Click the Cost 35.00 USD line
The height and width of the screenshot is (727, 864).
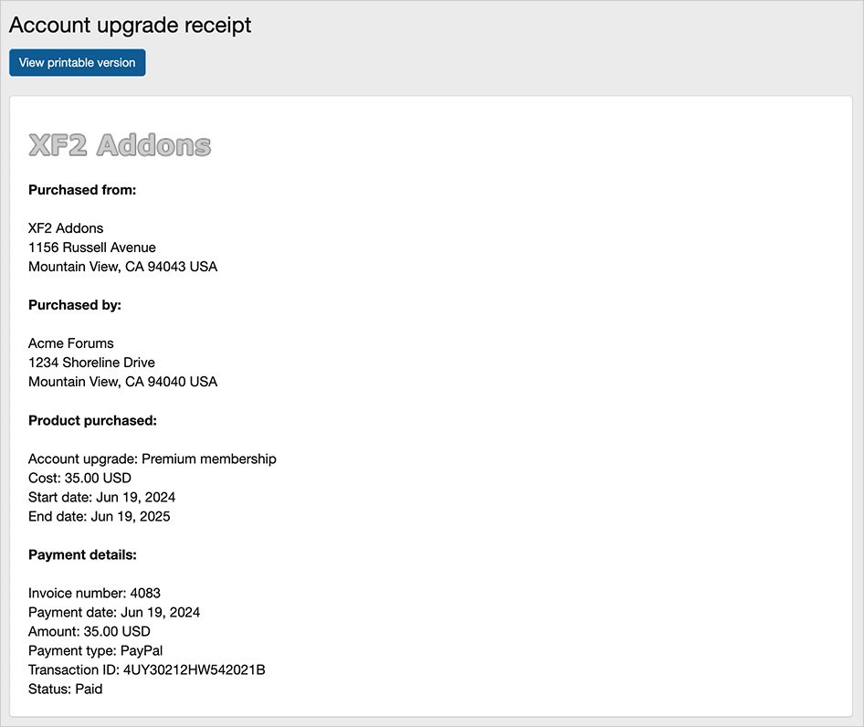pyautogui.click(x=79, y=478)
